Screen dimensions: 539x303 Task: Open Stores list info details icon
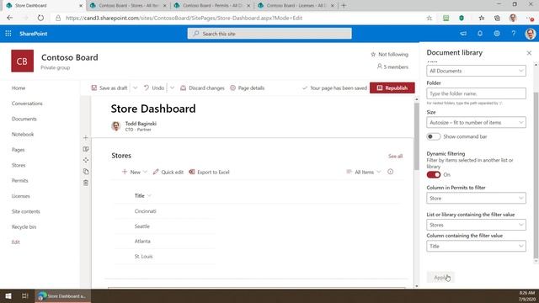point(390,172)
